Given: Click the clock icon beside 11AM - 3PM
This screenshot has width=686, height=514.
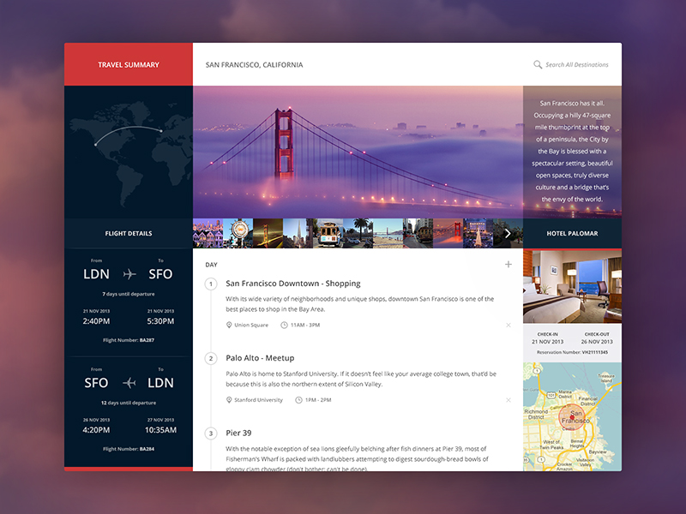Looking at the screenshot, I should pyautogui.click(x=284, y=326).
